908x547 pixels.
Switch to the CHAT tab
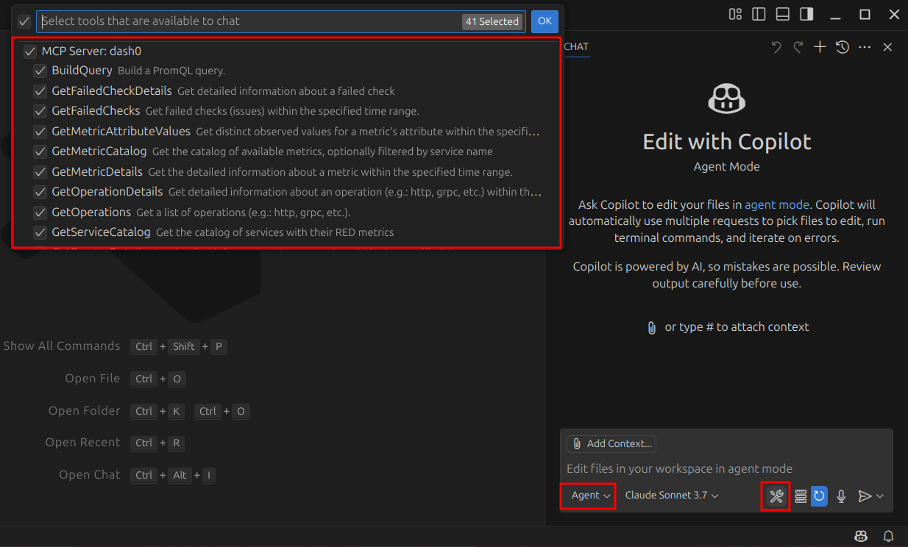(x=576, y=47)
